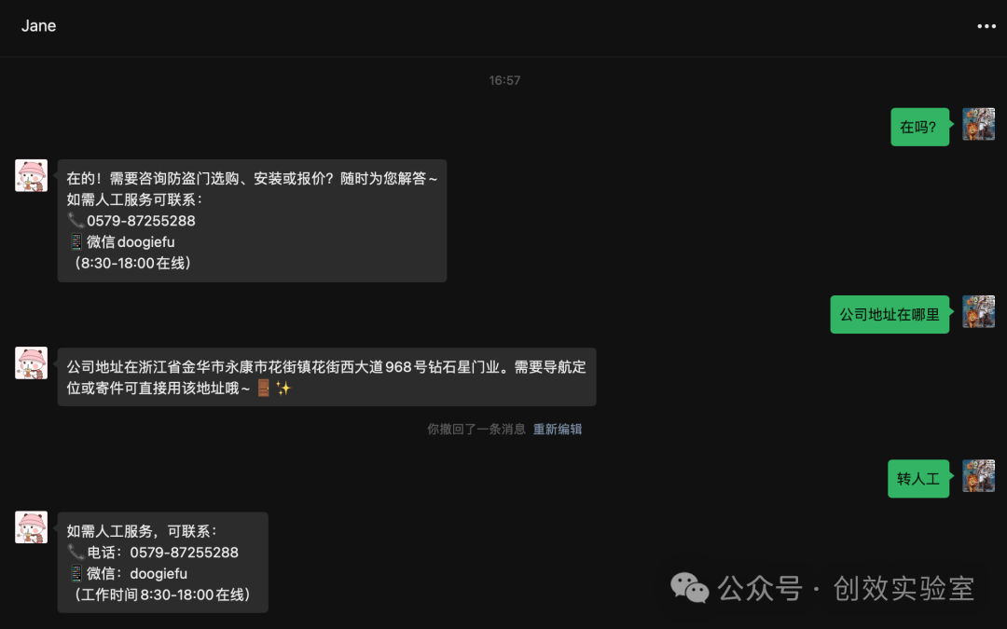Screen dimensions: 1007x629
Task: Click phone number 0579-87255288 in the first reply
Action: (141, 221)
